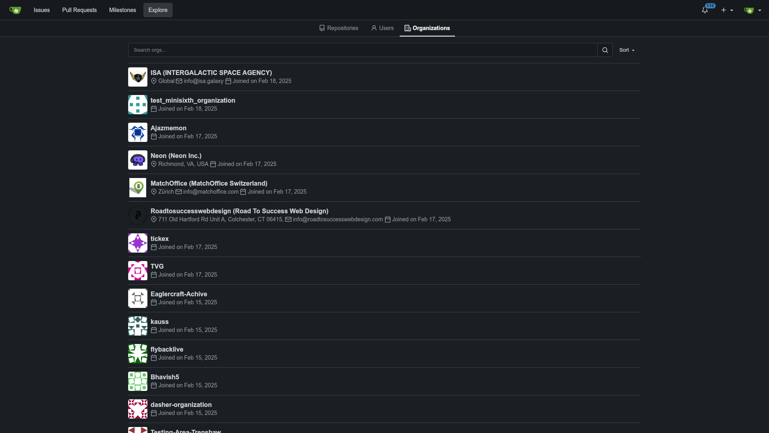Click the Neon Inc. avatar icon
Viewport: 769px width, 433px height.
(x=138, y=160)
